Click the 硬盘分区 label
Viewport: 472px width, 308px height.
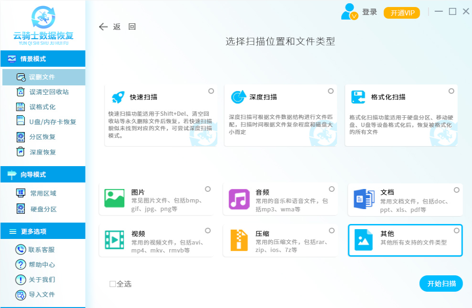(x=43, y=210)
